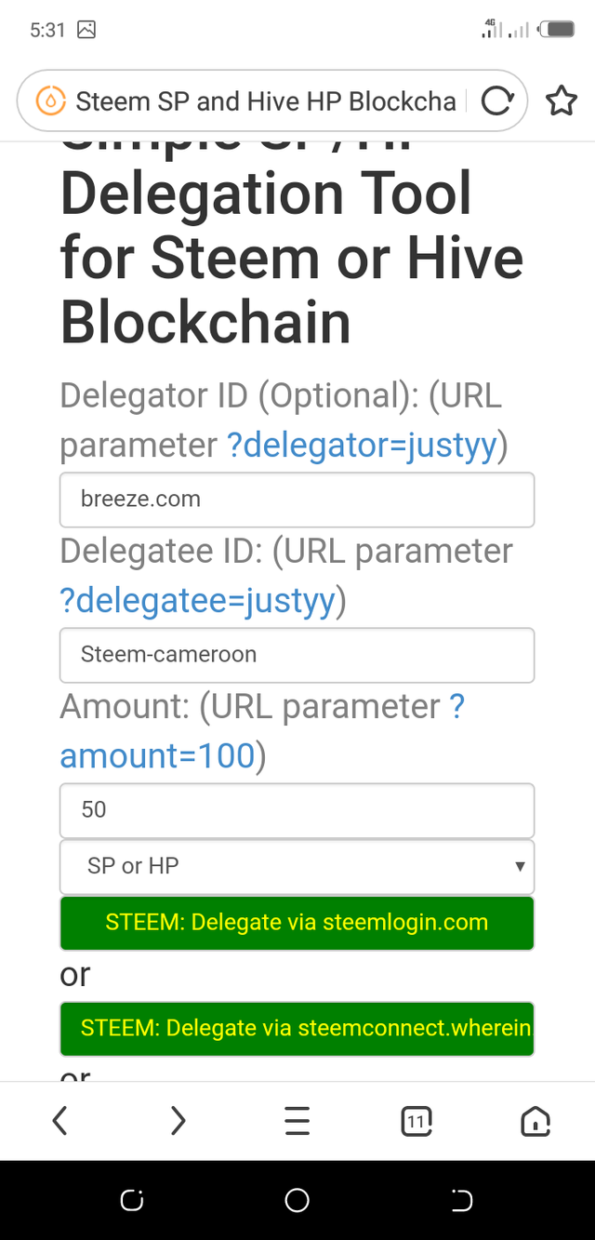Tap the site icon in the address bar
This screenshot has width=595, height=1240.
pos(50,101)
